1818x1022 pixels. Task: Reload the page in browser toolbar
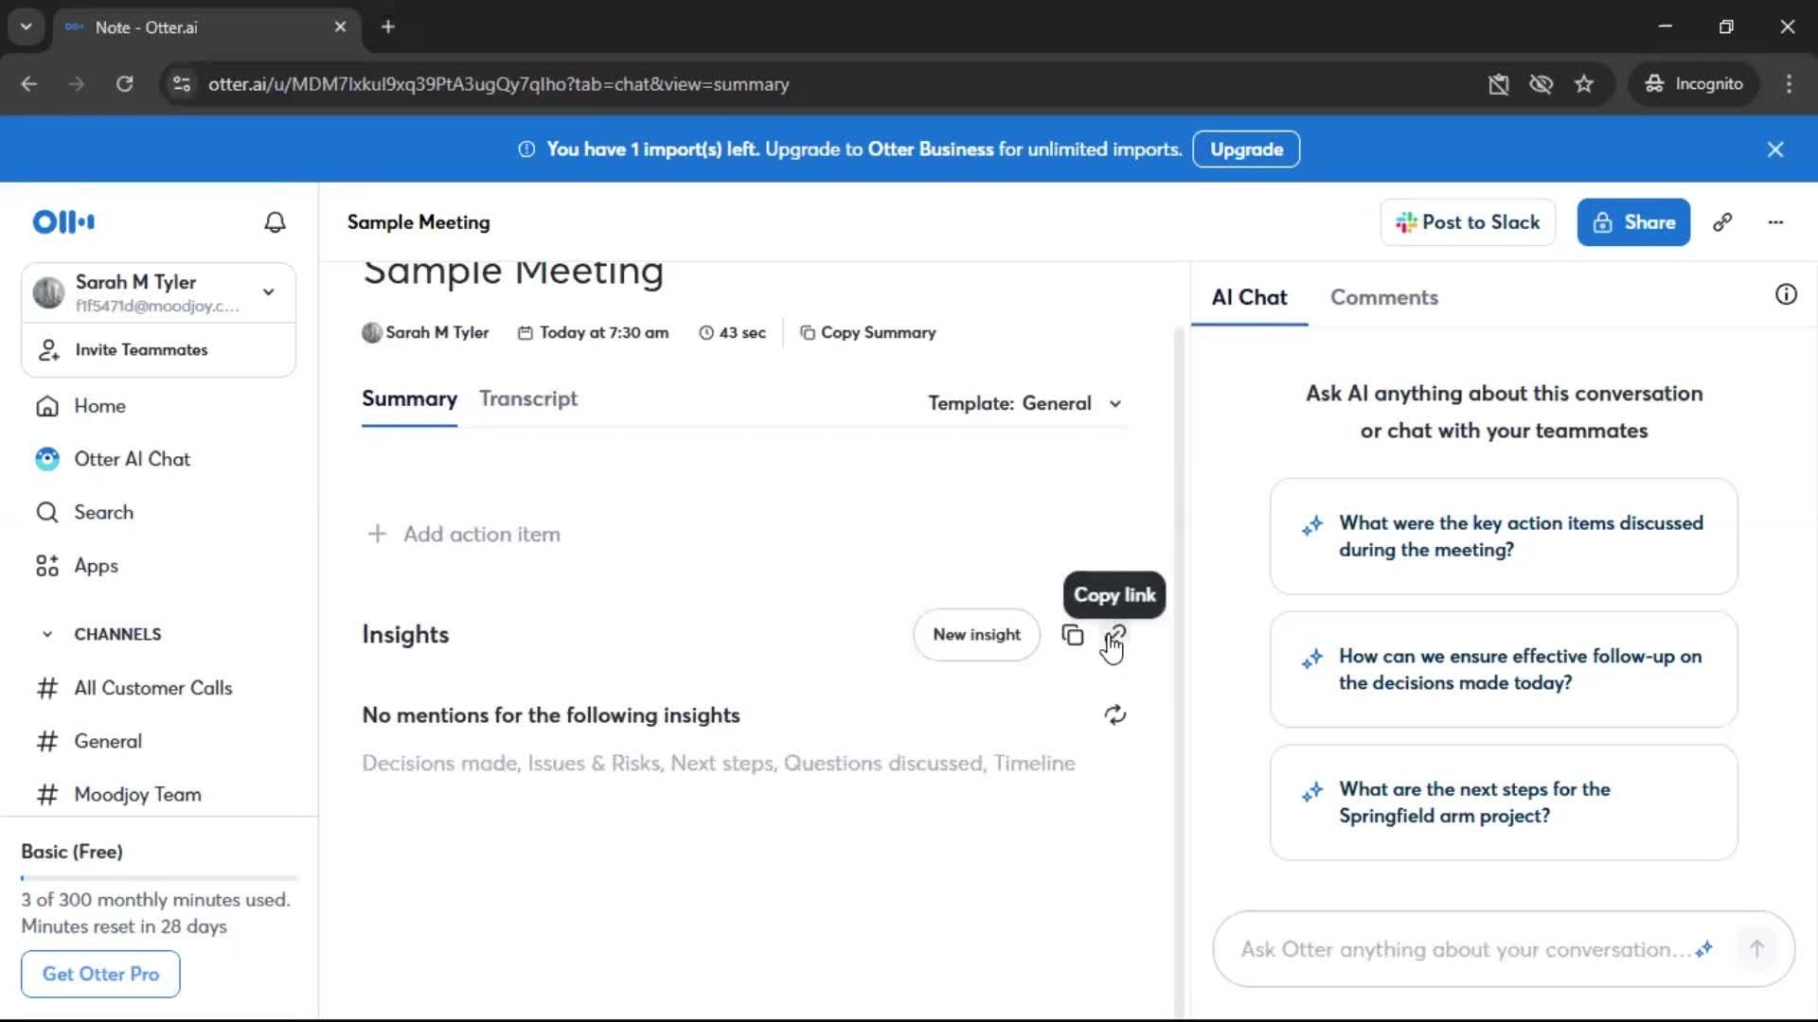(x=124, y=84)
